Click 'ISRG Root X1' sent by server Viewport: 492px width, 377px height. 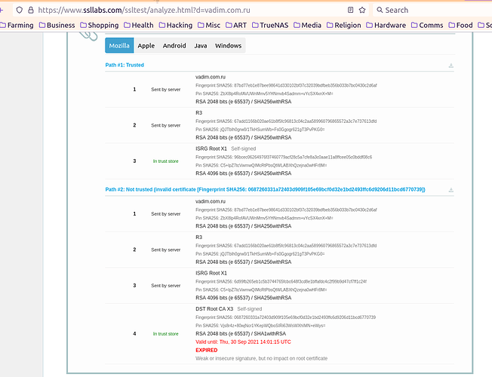[x=211, y=273]
